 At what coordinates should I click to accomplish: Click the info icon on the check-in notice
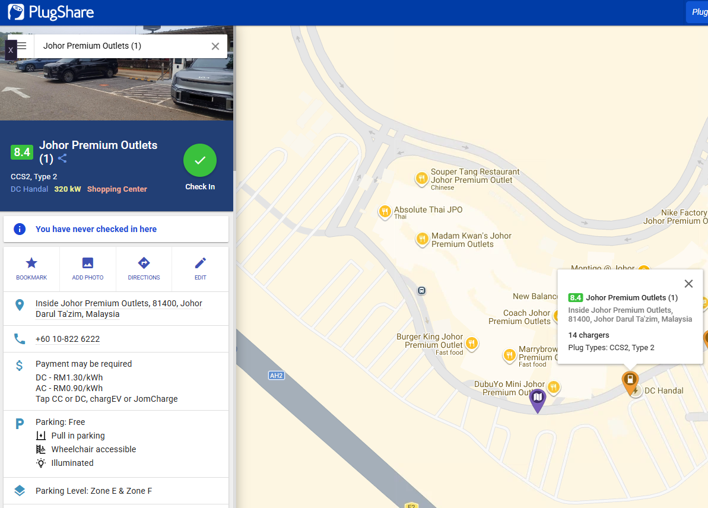click(x=20, y=229)
